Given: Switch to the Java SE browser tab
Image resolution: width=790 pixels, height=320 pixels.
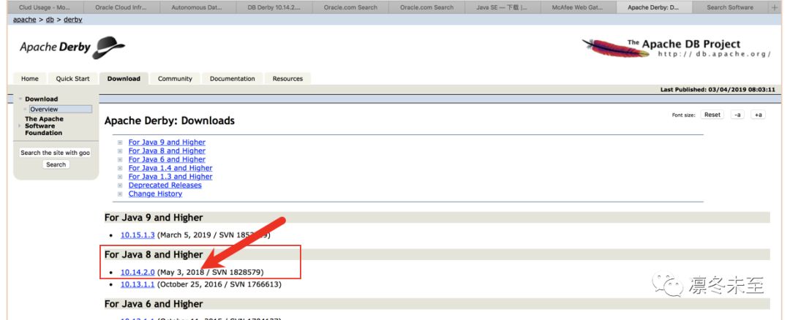Looking at the screenshot, I should point(502,7).
